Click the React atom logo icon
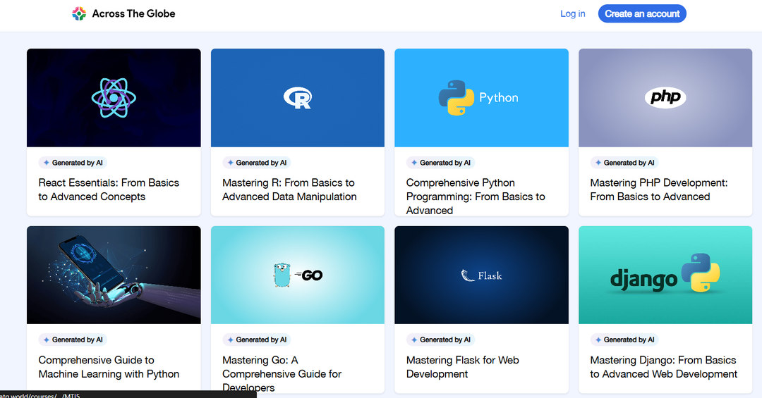762x398 pixels. (114, 97)
